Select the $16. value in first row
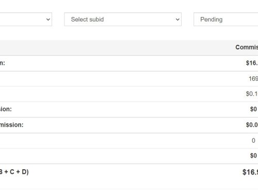 pos(252,63)
